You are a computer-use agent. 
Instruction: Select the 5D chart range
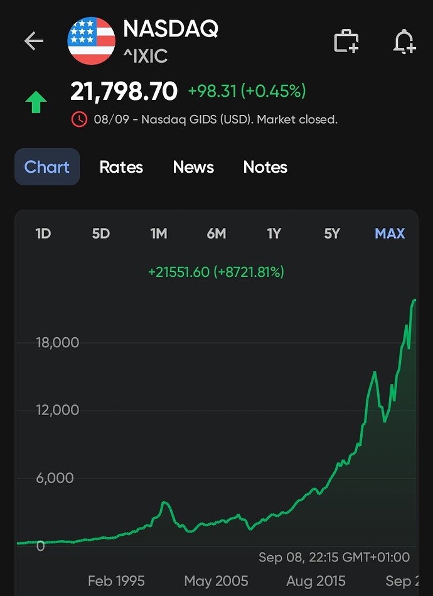100,234
